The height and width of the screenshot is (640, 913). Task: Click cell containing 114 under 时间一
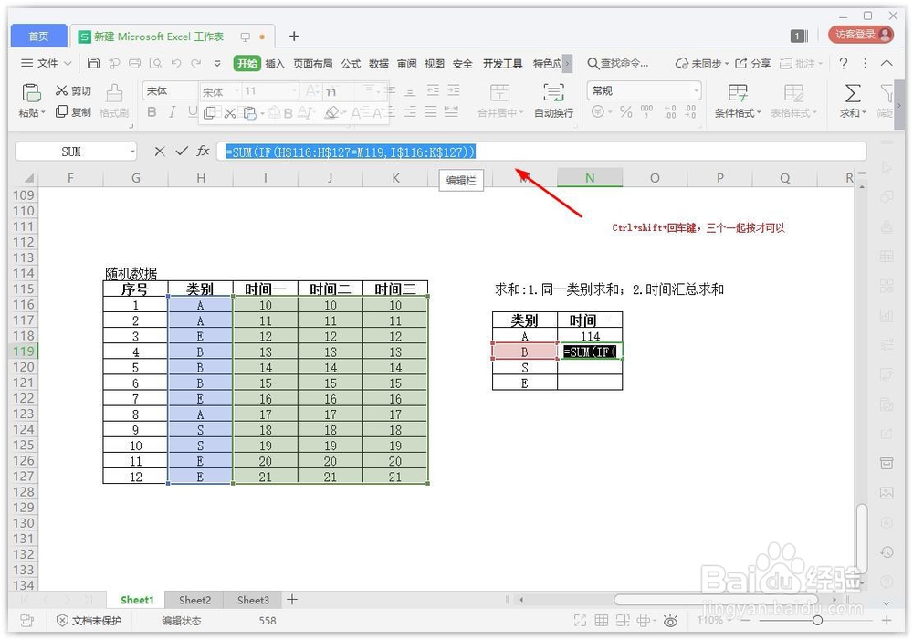(590, 337)
